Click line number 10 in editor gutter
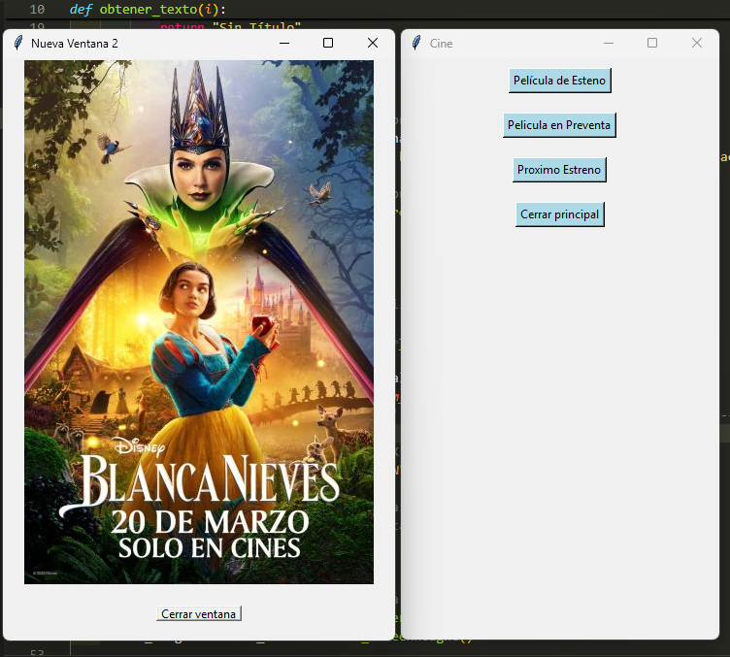Viewport: 730px width, 657px height. [37, 10]
